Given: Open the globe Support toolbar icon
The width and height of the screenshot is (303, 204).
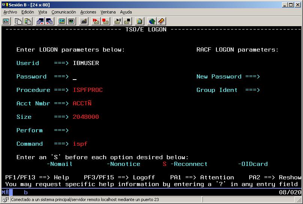Looking at the screenshot, I should pos(152,21).
